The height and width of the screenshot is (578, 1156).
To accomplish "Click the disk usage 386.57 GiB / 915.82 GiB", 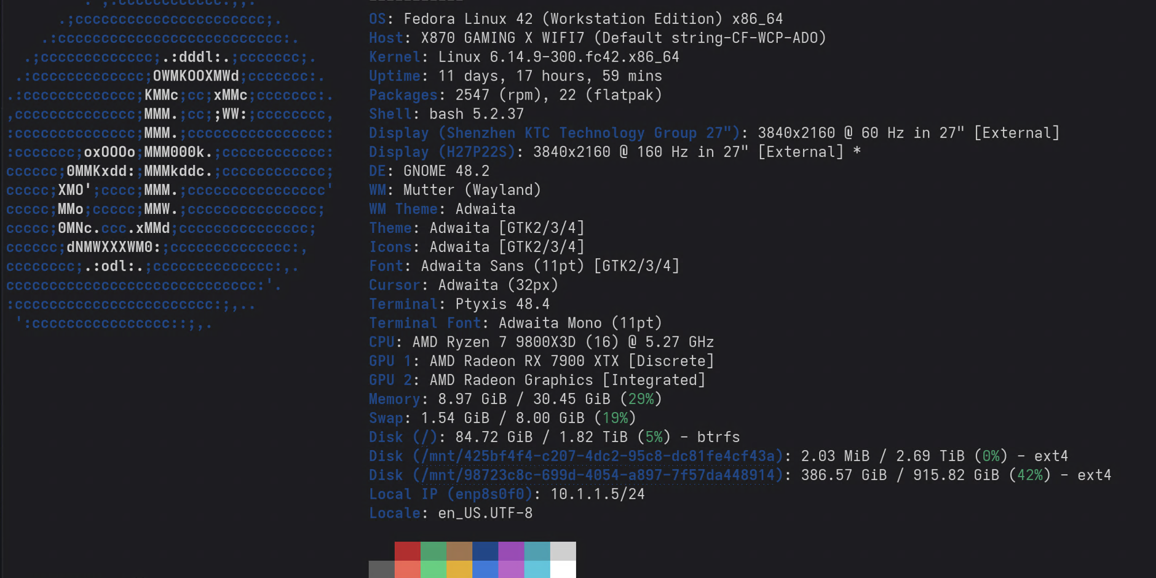I will pyautogui.click(x=900, y=477).
